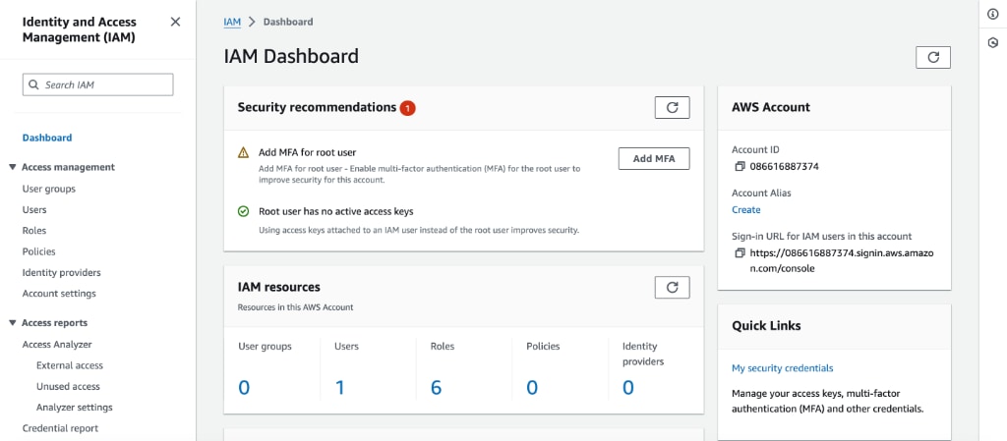
Task: Open the Roles count of 6
Action: pos(436,388)
